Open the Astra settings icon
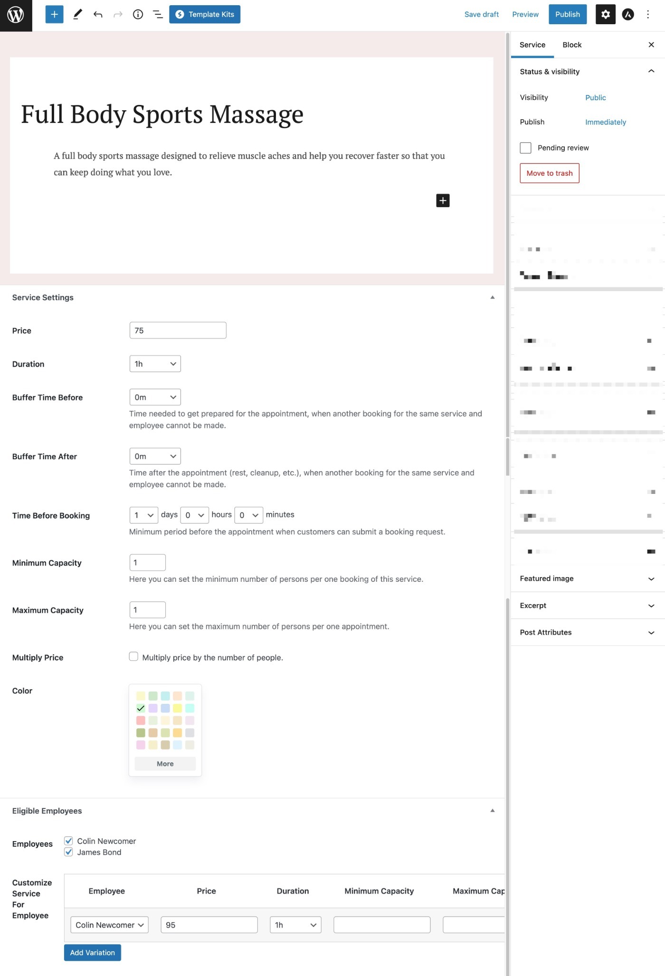 coord(628,14)
